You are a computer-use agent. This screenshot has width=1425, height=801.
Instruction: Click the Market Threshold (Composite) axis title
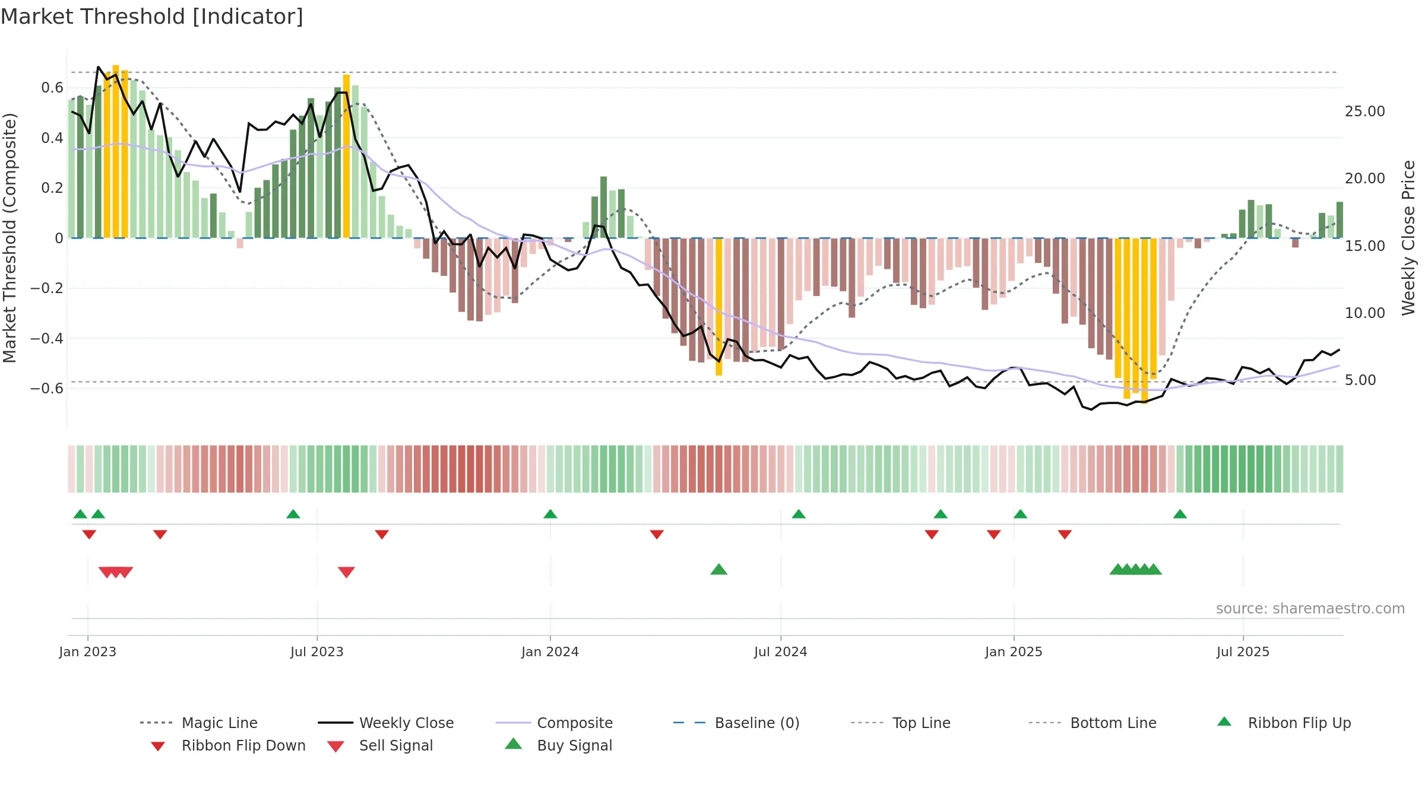point(9,237)
